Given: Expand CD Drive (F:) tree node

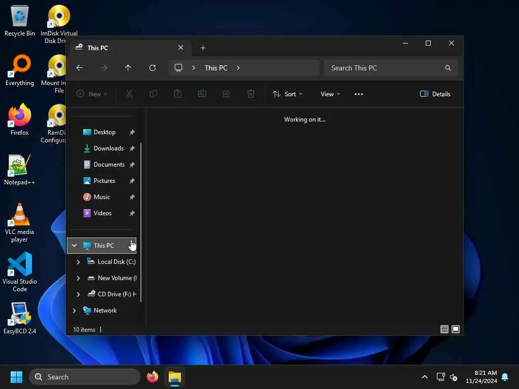Looking at the screenshot, I should (x=78, y=294).
